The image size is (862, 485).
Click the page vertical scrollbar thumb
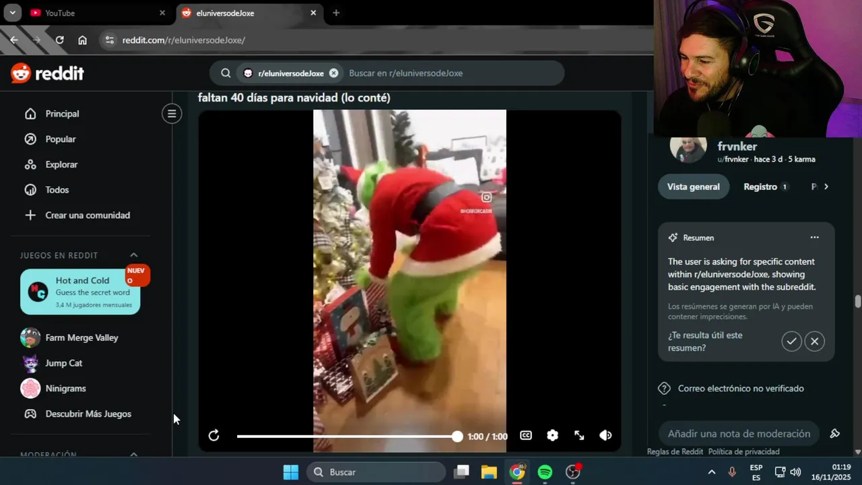pos(858,301)
